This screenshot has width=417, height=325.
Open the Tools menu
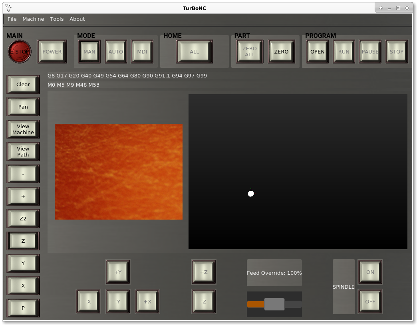(57, 19)
